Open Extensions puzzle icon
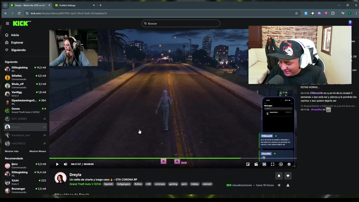 click(333, 13)
